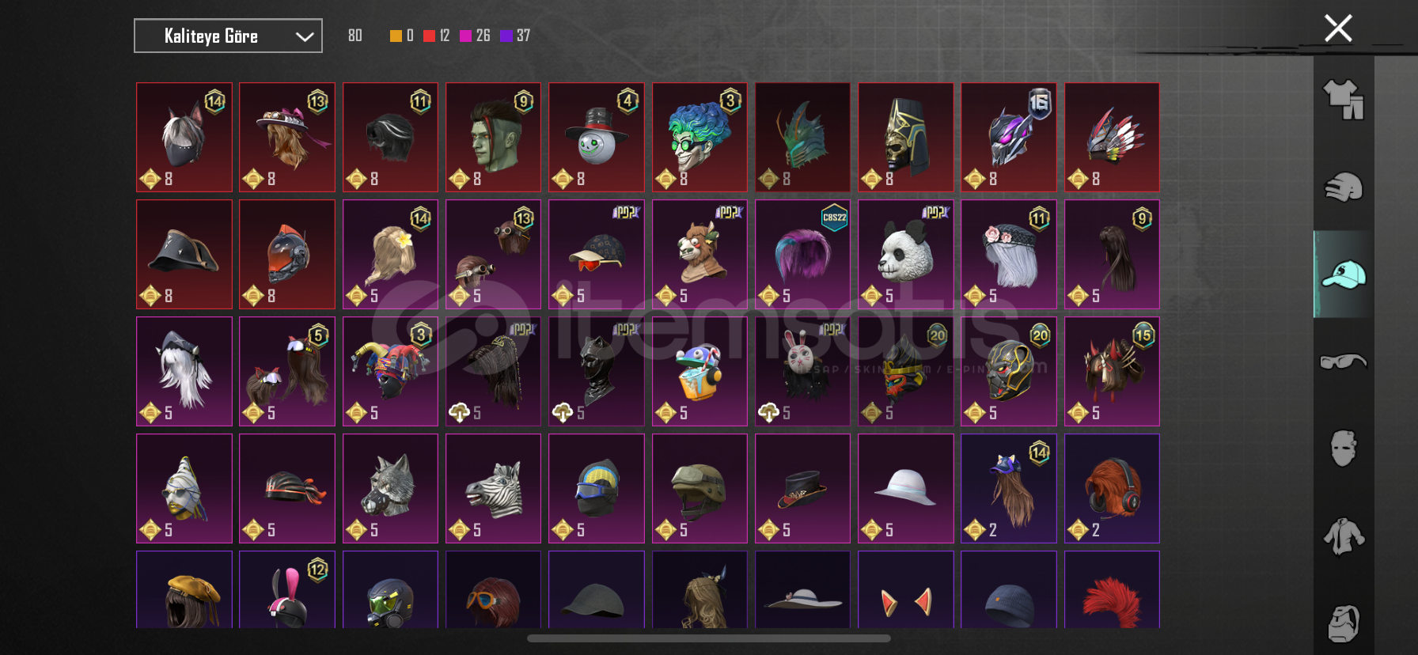Filter by the red quality swatch
The width and height of the screenshot is (1418, 655).
pyautogui.click(x=429, y=36)
